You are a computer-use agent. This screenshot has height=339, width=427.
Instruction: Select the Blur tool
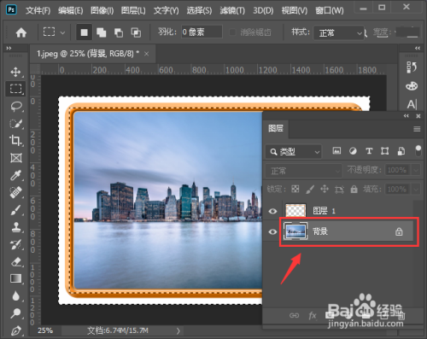click(15, 296)
